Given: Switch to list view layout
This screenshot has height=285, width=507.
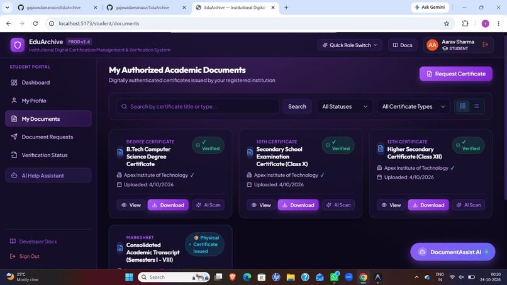Looking at the screenshot, I should coord(476,106).
